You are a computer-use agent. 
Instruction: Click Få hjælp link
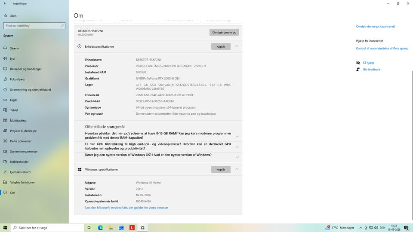pos(369,63)
